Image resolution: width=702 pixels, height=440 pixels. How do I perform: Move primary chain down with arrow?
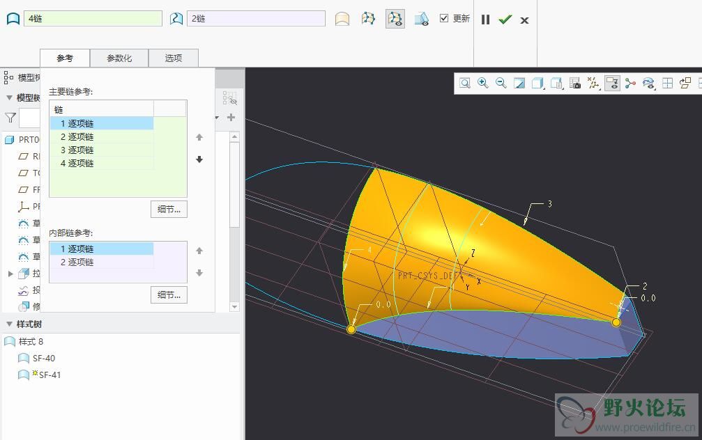pyautogui.click(x=199, y=159)
